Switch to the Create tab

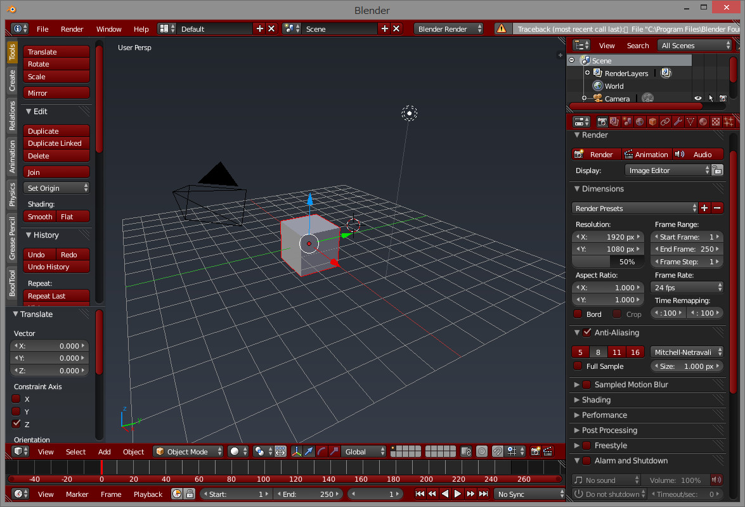pos(12,80)
